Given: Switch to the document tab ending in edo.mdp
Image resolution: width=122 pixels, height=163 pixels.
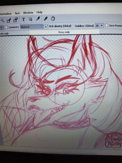Looking at the screenshot, I should (14, 34).
